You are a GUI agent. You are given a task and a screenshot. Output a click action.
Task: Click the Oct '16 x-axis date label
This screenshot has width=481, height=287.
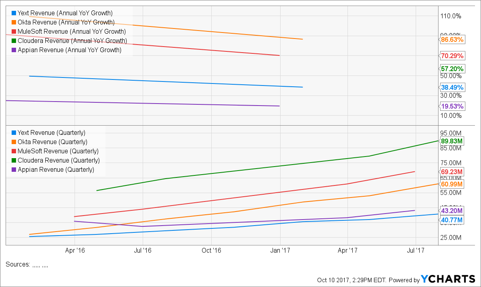(x=211, y=250)
